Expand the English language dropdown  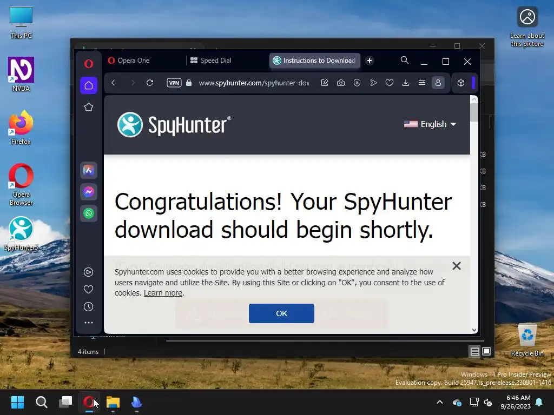pyautogui.click(x=430, y=124)
